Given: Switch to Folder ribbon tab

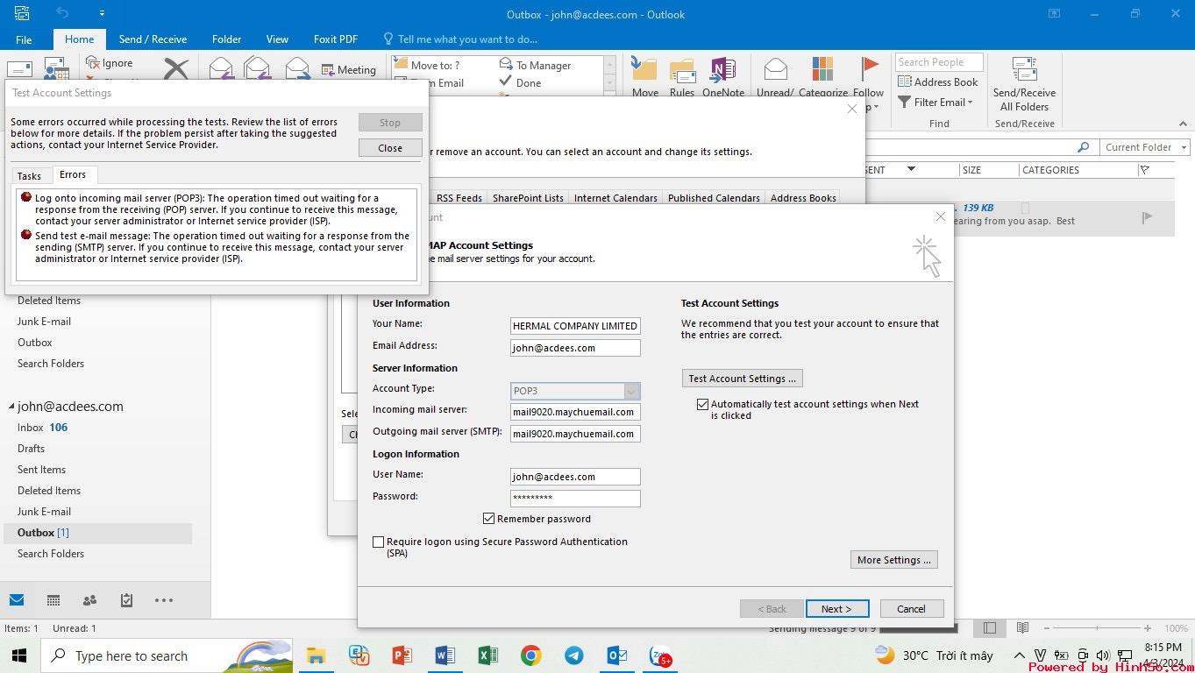Looking at the screenshot, I should click(226, 39).
